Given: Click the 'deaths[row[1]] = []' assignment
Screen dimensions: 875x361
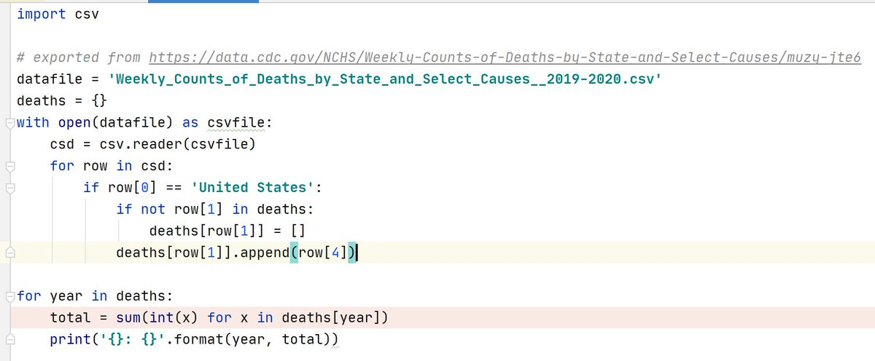Looking at the screenshot, I should (226, 231).
